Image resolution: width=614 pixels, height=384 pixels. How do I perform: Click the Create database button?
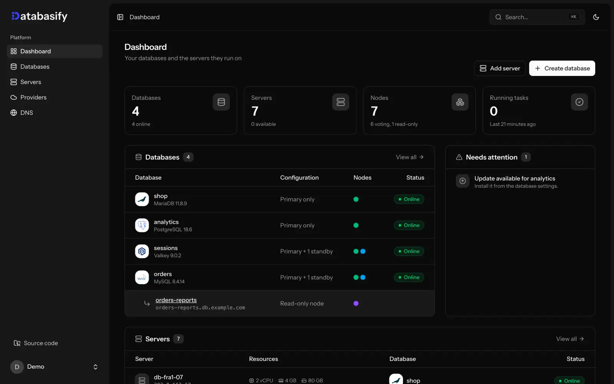(x=562, y=68)
